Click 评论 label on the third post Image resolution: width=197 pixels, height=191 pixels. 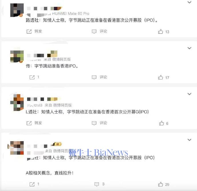(103, 123)
